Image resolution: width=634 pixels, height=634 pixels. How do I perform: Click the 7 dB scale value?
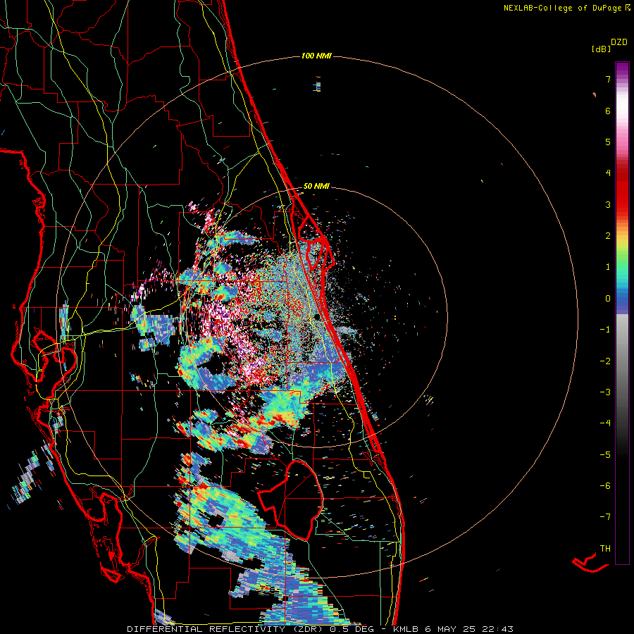608,79
